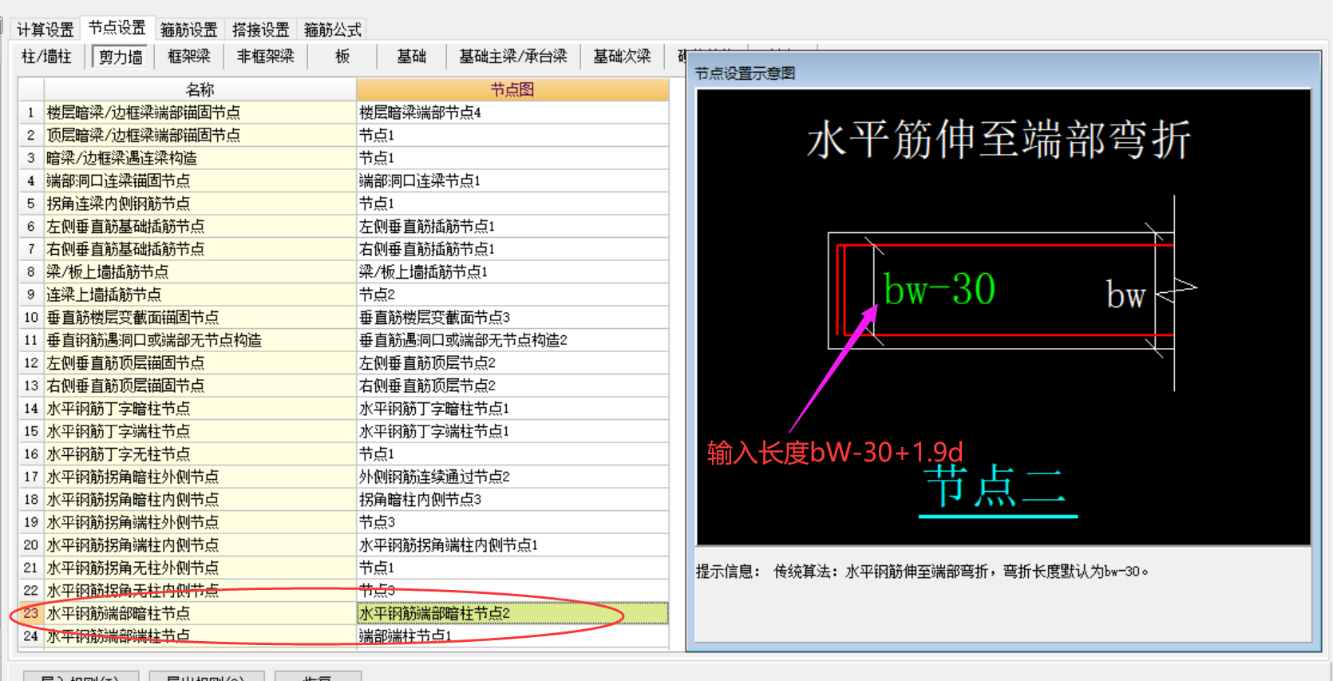Open the 计算设置 tab
Viewport: 1333px width, 681px height.
[45, 30]
